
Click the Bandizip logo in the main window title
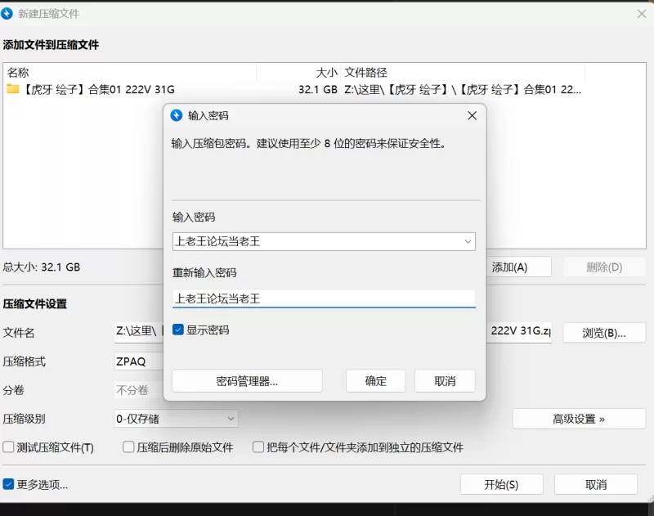[x=7, y=13]
